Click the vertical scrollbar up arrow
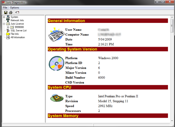The width and height of the screenshot is (175, 127). [172, 17]
